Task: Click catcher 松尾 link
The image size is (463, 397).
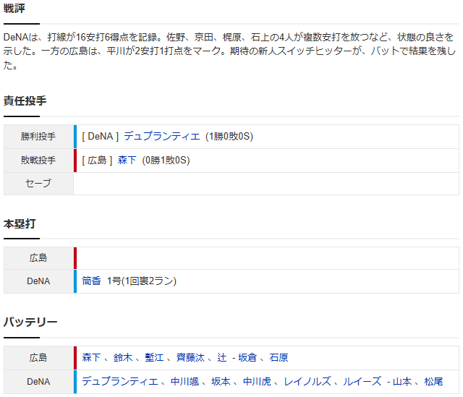Action: (x=433, y=381)
